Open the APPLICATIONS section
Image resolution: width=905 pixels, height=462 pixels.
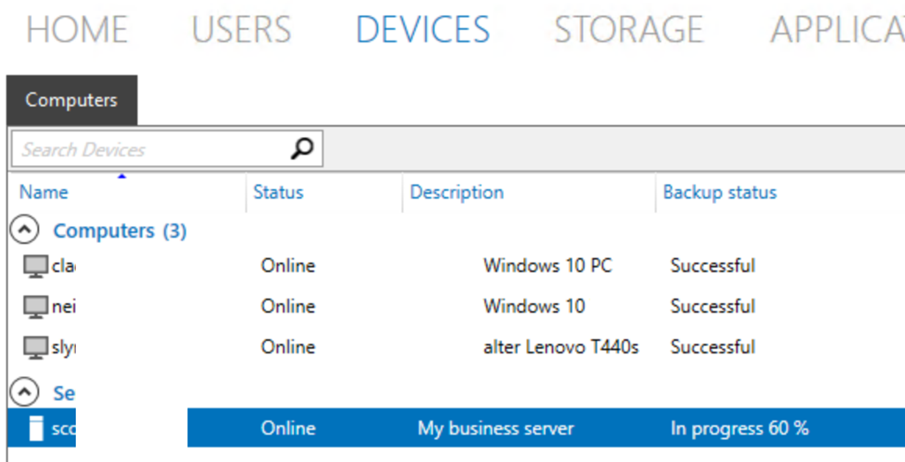tap(836, 30)
